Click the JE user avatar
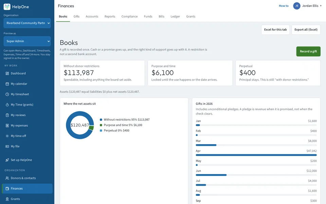Image resolution: width=326 pixels, height=204 pixels. [x=297, y=6]
